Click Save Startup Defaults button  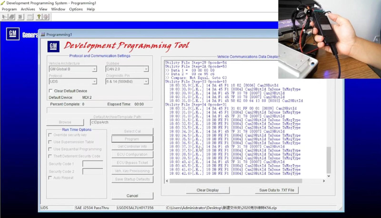coord(132,179)
